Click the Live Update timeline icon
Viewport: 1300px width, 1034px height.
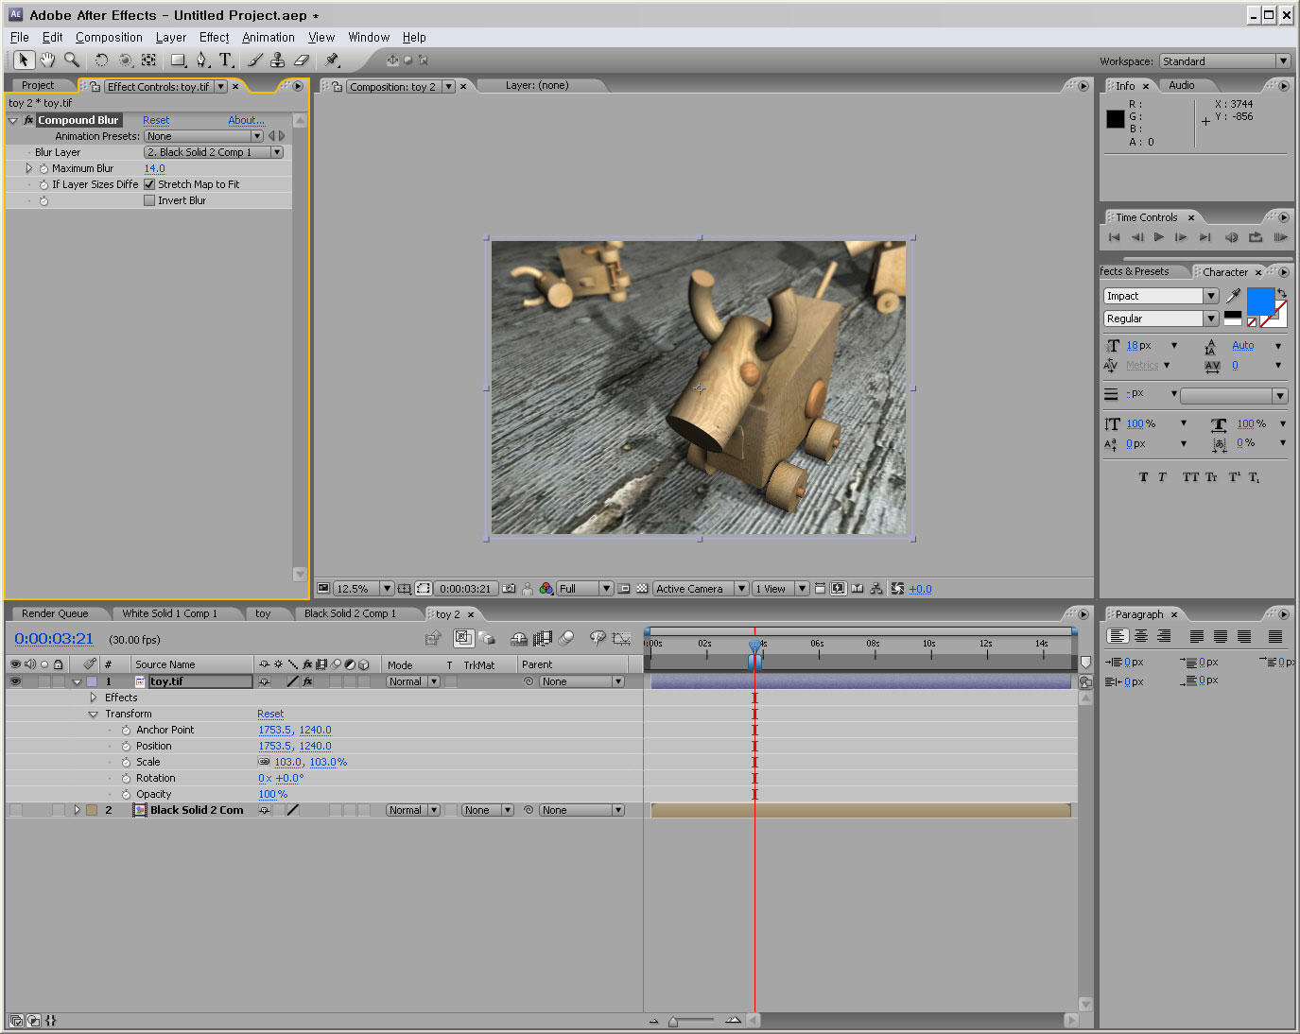(463, 638)
